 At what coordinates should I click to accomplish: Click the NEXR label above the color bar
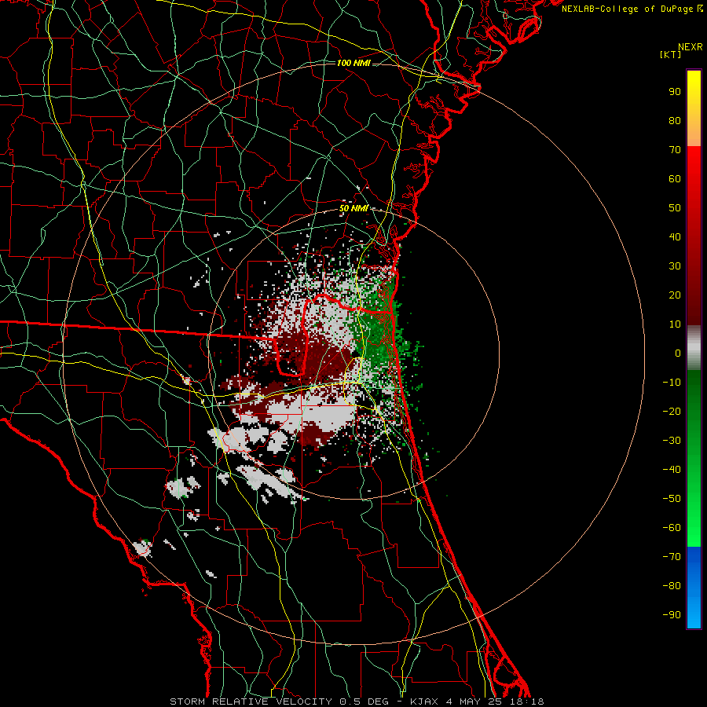coord(691,47)
